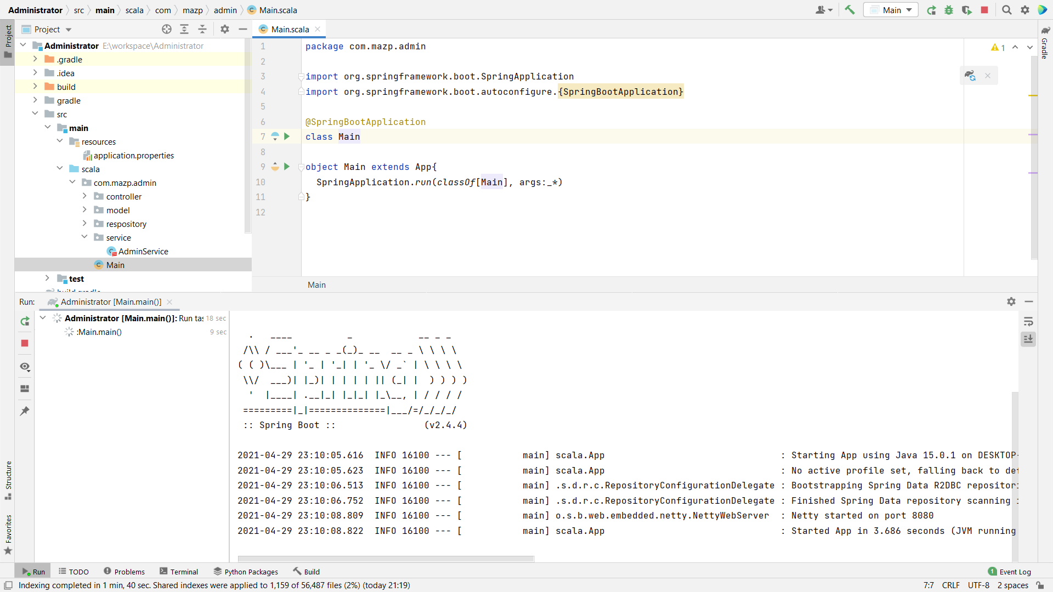The height and width of the screenshot is (592, 1053).
Task: Collapse the service folder in tree
Action: pos(84,237)
